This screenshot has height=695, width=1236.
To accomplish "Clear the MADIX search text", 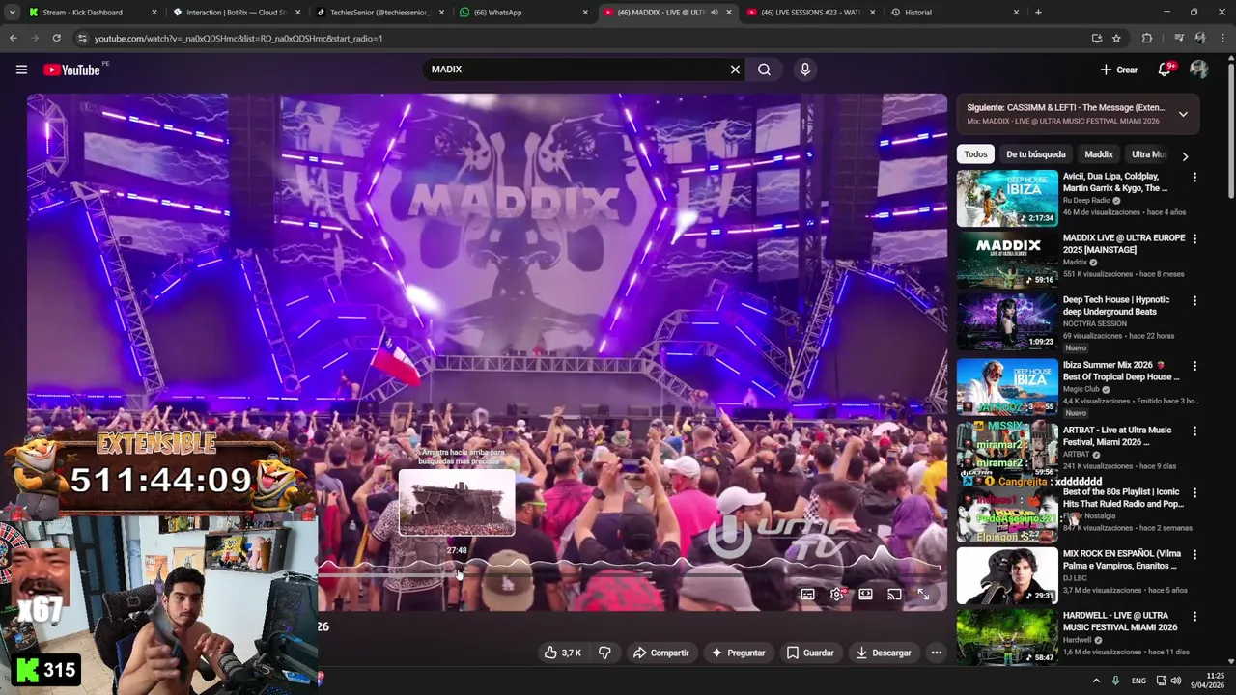I will point(735,69).
